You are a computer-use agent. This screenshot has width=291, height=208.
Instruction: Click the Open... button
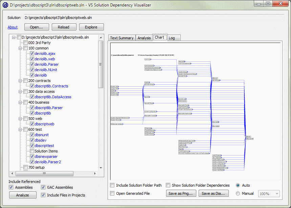pyautogui.click(x=37, y=27)
